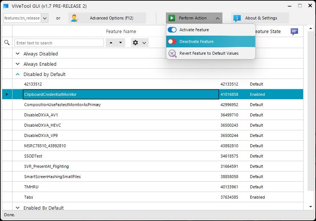Collapse the Disabled by Default group
316x221 pixels.
(x=18, y=74)
